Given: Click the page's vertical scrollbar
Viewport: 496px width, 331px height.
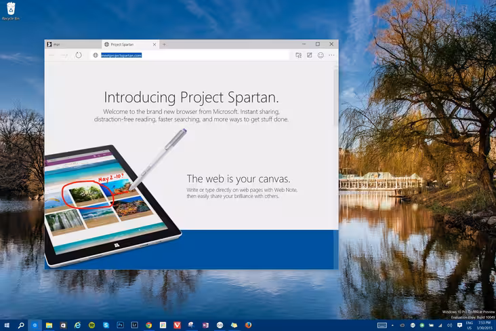Looking at the screenshot, I should pos(335,97).
